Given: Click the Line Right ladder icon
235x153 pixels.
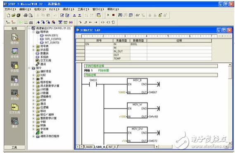Looking at the screenshot, I should click(x=96, y=22).
